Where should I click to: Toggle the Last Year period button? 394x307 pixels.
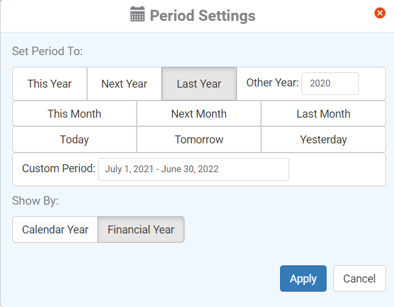(x=199, y=84)
